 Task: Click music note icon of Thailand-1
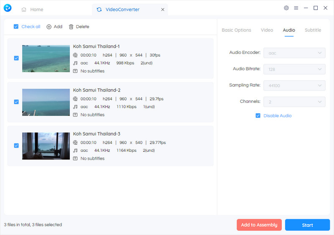click(x=75, y=63)
